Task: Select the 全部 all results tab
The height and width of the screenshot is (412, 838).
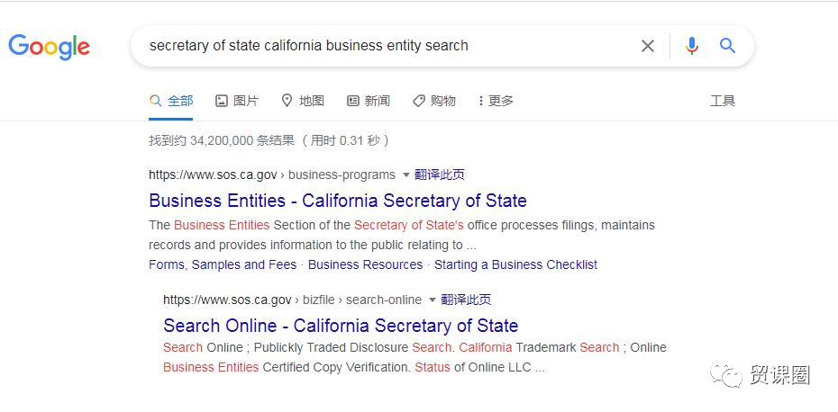Action: point(171,101)
